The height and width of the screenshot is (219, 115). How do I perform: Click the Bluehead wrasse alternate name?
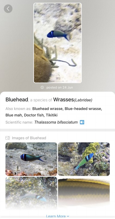coord(48,109)
